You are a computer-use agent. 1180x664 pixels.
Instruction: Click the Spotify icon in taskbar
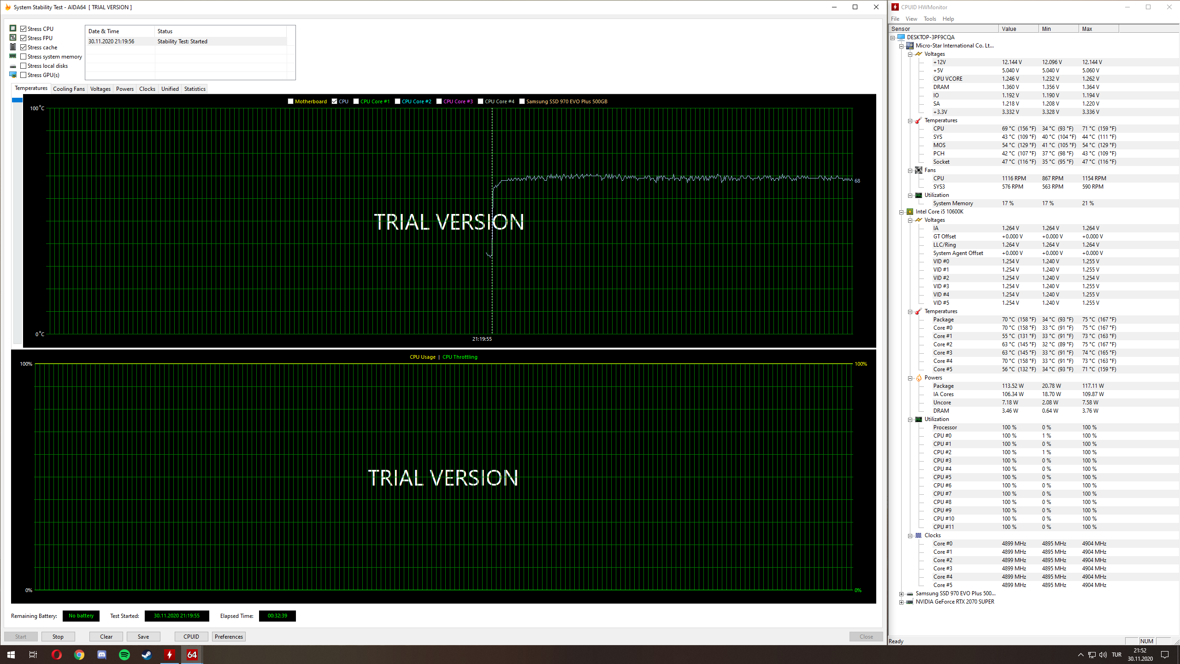click(x=124, y=655)
